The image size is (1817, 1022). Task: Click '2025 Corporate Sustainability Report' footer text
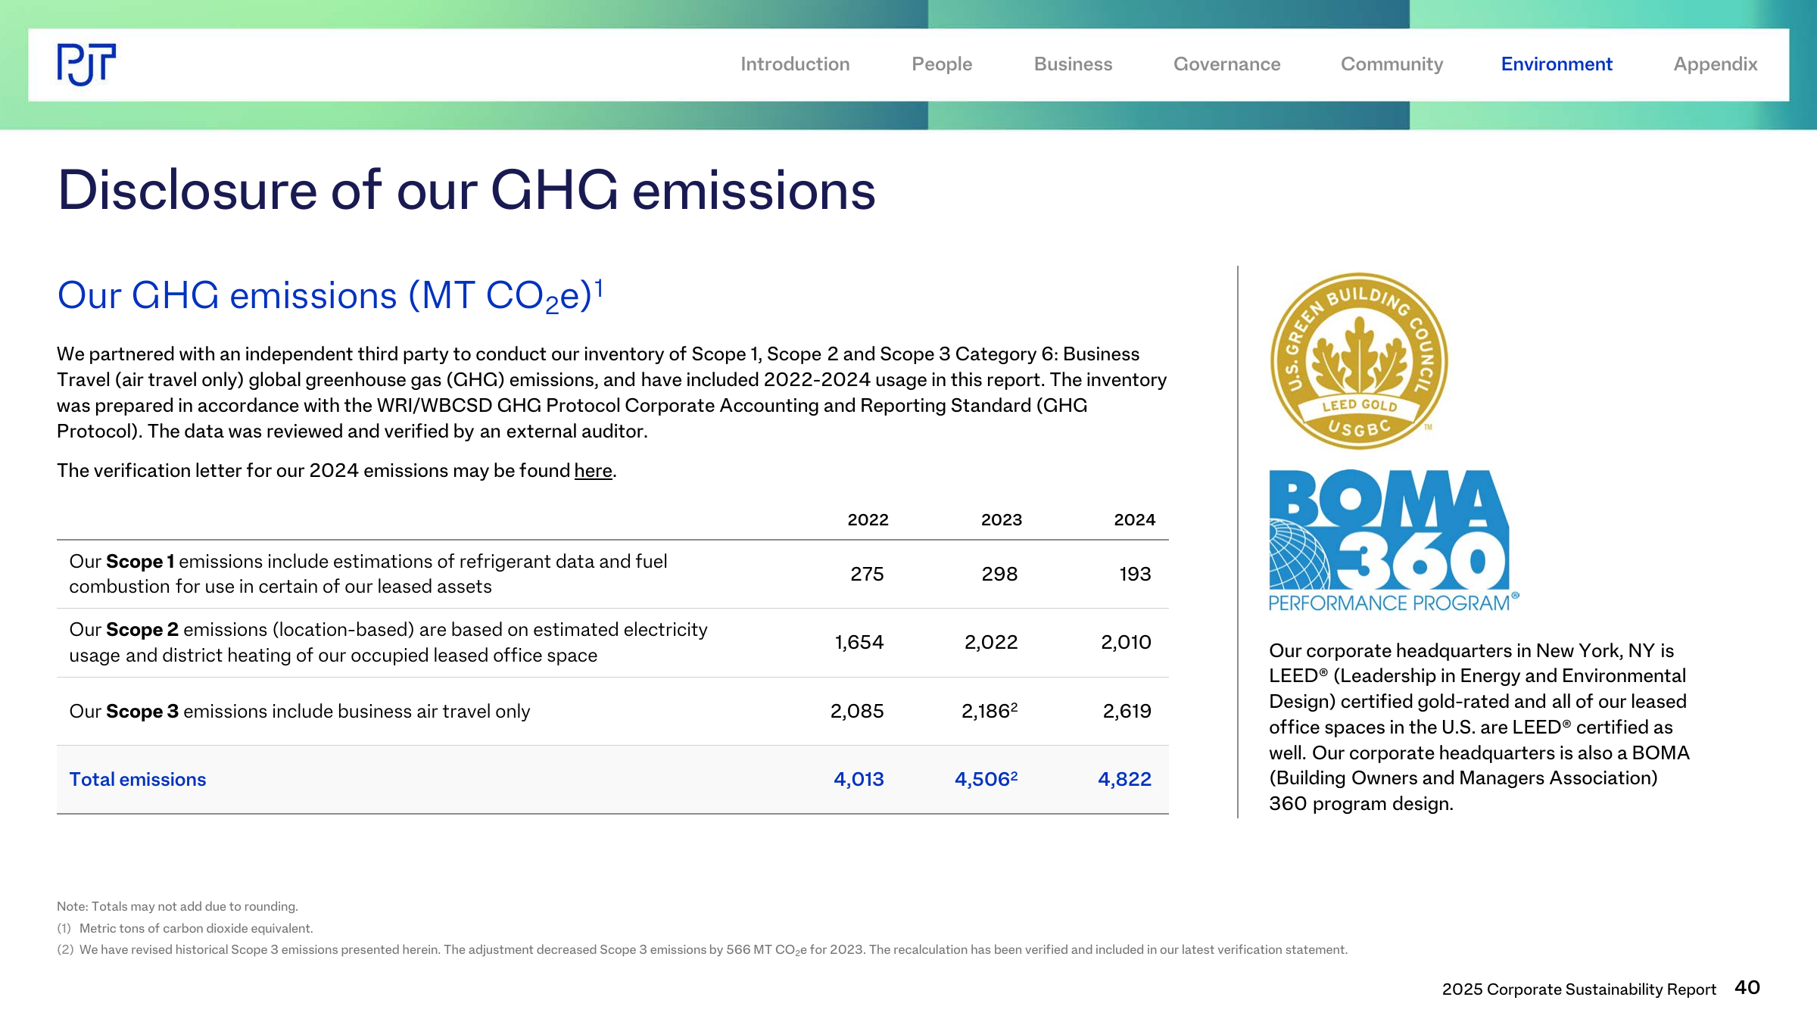click(1579, 989)
